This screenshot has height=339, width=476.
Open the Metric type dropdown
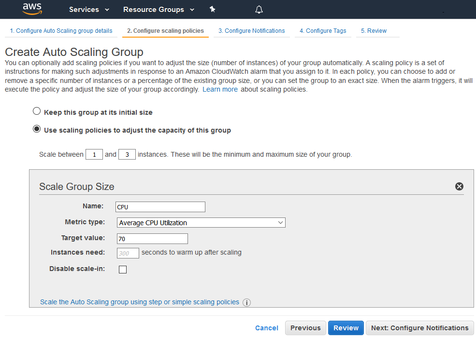201,223
